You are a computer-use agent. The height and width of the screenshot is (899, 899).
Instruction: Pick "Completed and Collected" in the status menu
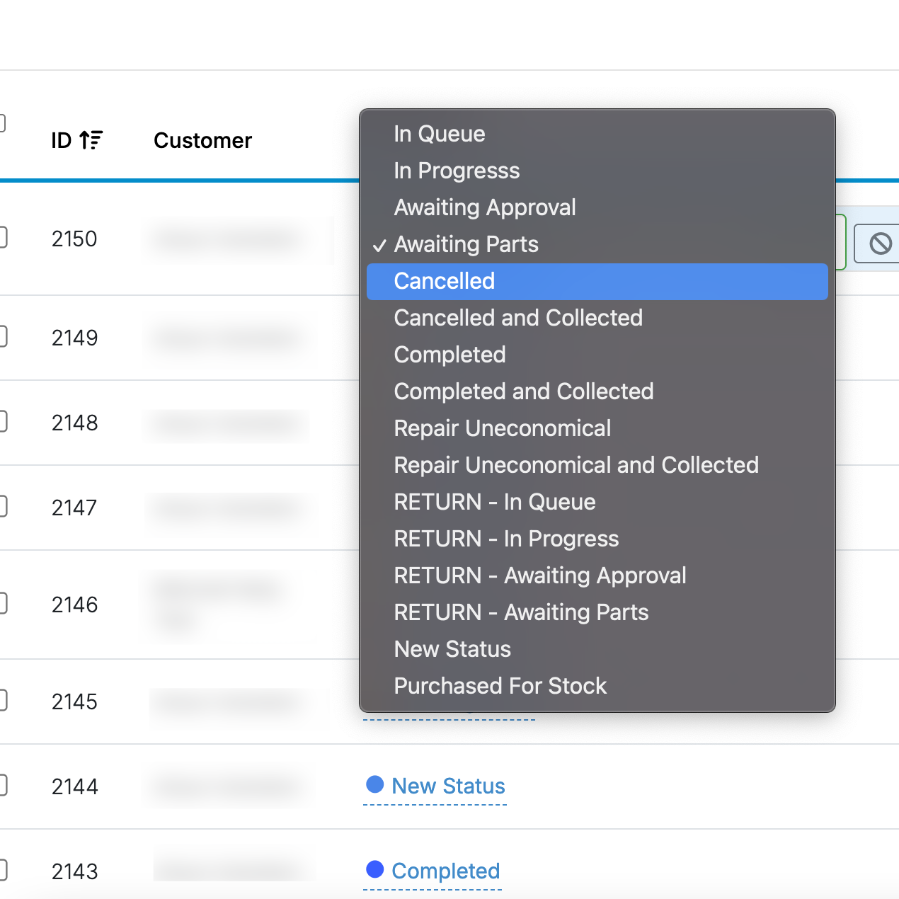[523, 391]
